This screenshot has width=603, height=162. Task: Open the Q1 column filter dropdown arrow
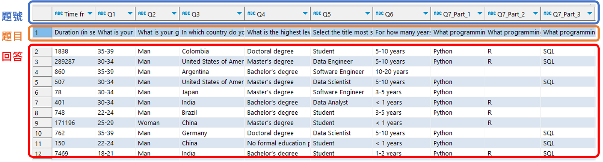(x=130, y=14)
